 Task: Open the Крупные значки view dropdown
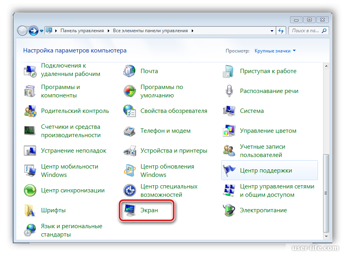coord(275,51)
